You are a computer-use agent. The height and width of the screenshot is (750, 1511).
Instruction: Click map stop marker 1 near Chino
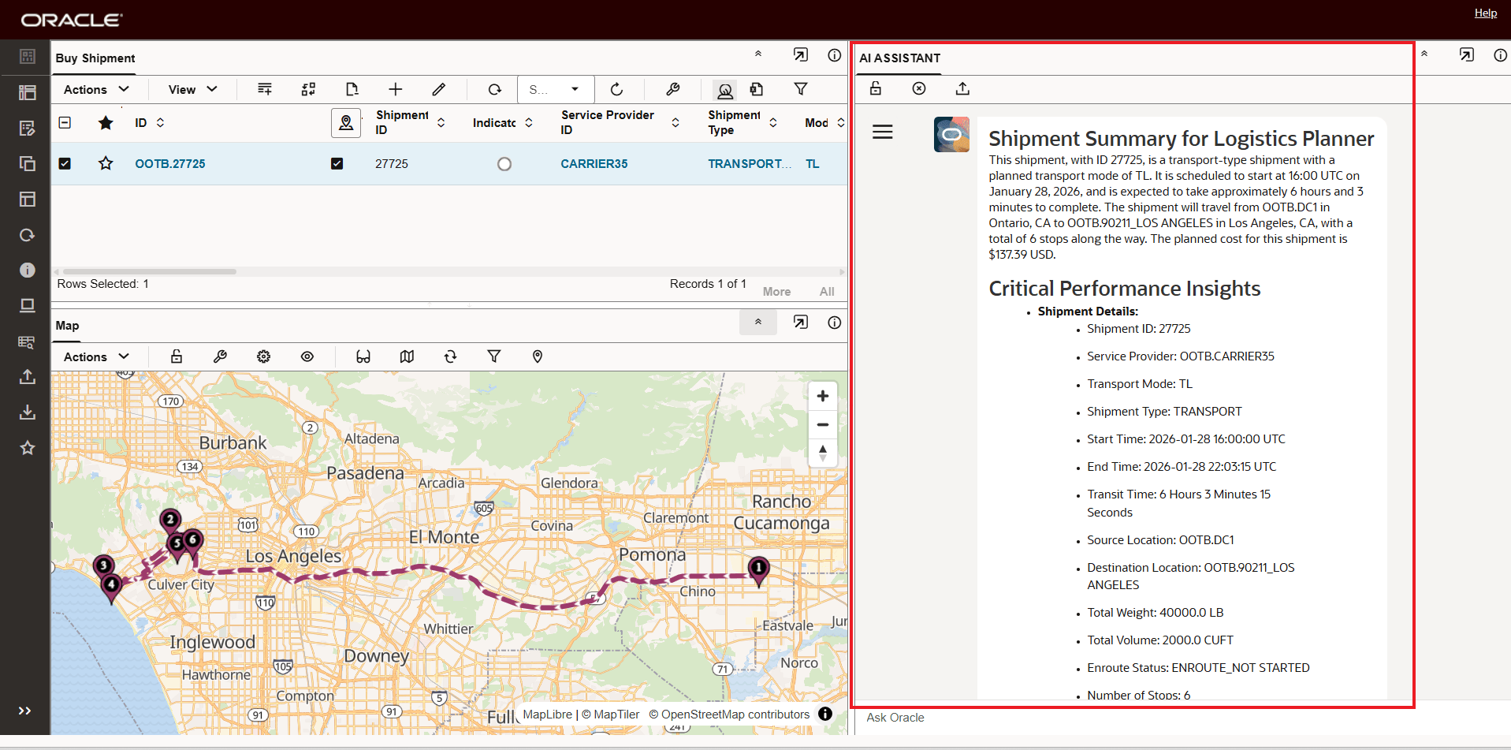pyautogui.click(x=758, y=570)
